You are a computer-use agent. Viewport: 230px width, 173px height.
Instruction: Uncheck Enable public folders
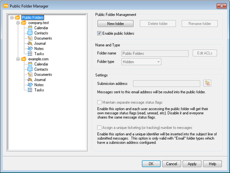(99, 33)
